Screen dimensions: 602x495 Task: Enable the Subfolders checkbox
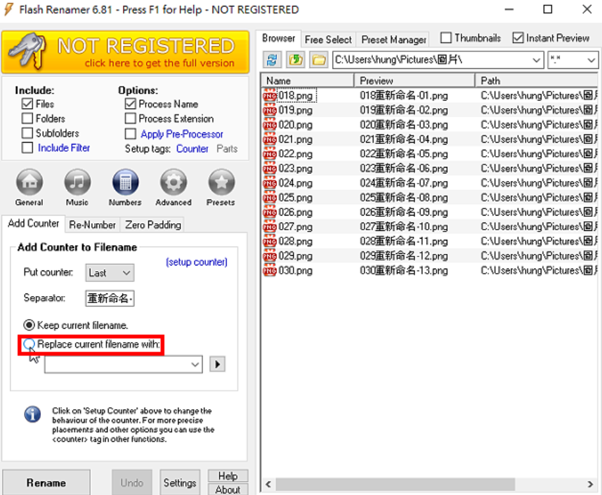click(28, 133)
